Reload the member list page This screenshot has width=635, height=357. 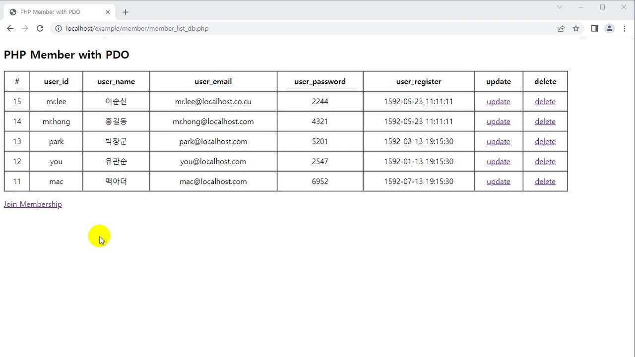[x=40, y=28]
